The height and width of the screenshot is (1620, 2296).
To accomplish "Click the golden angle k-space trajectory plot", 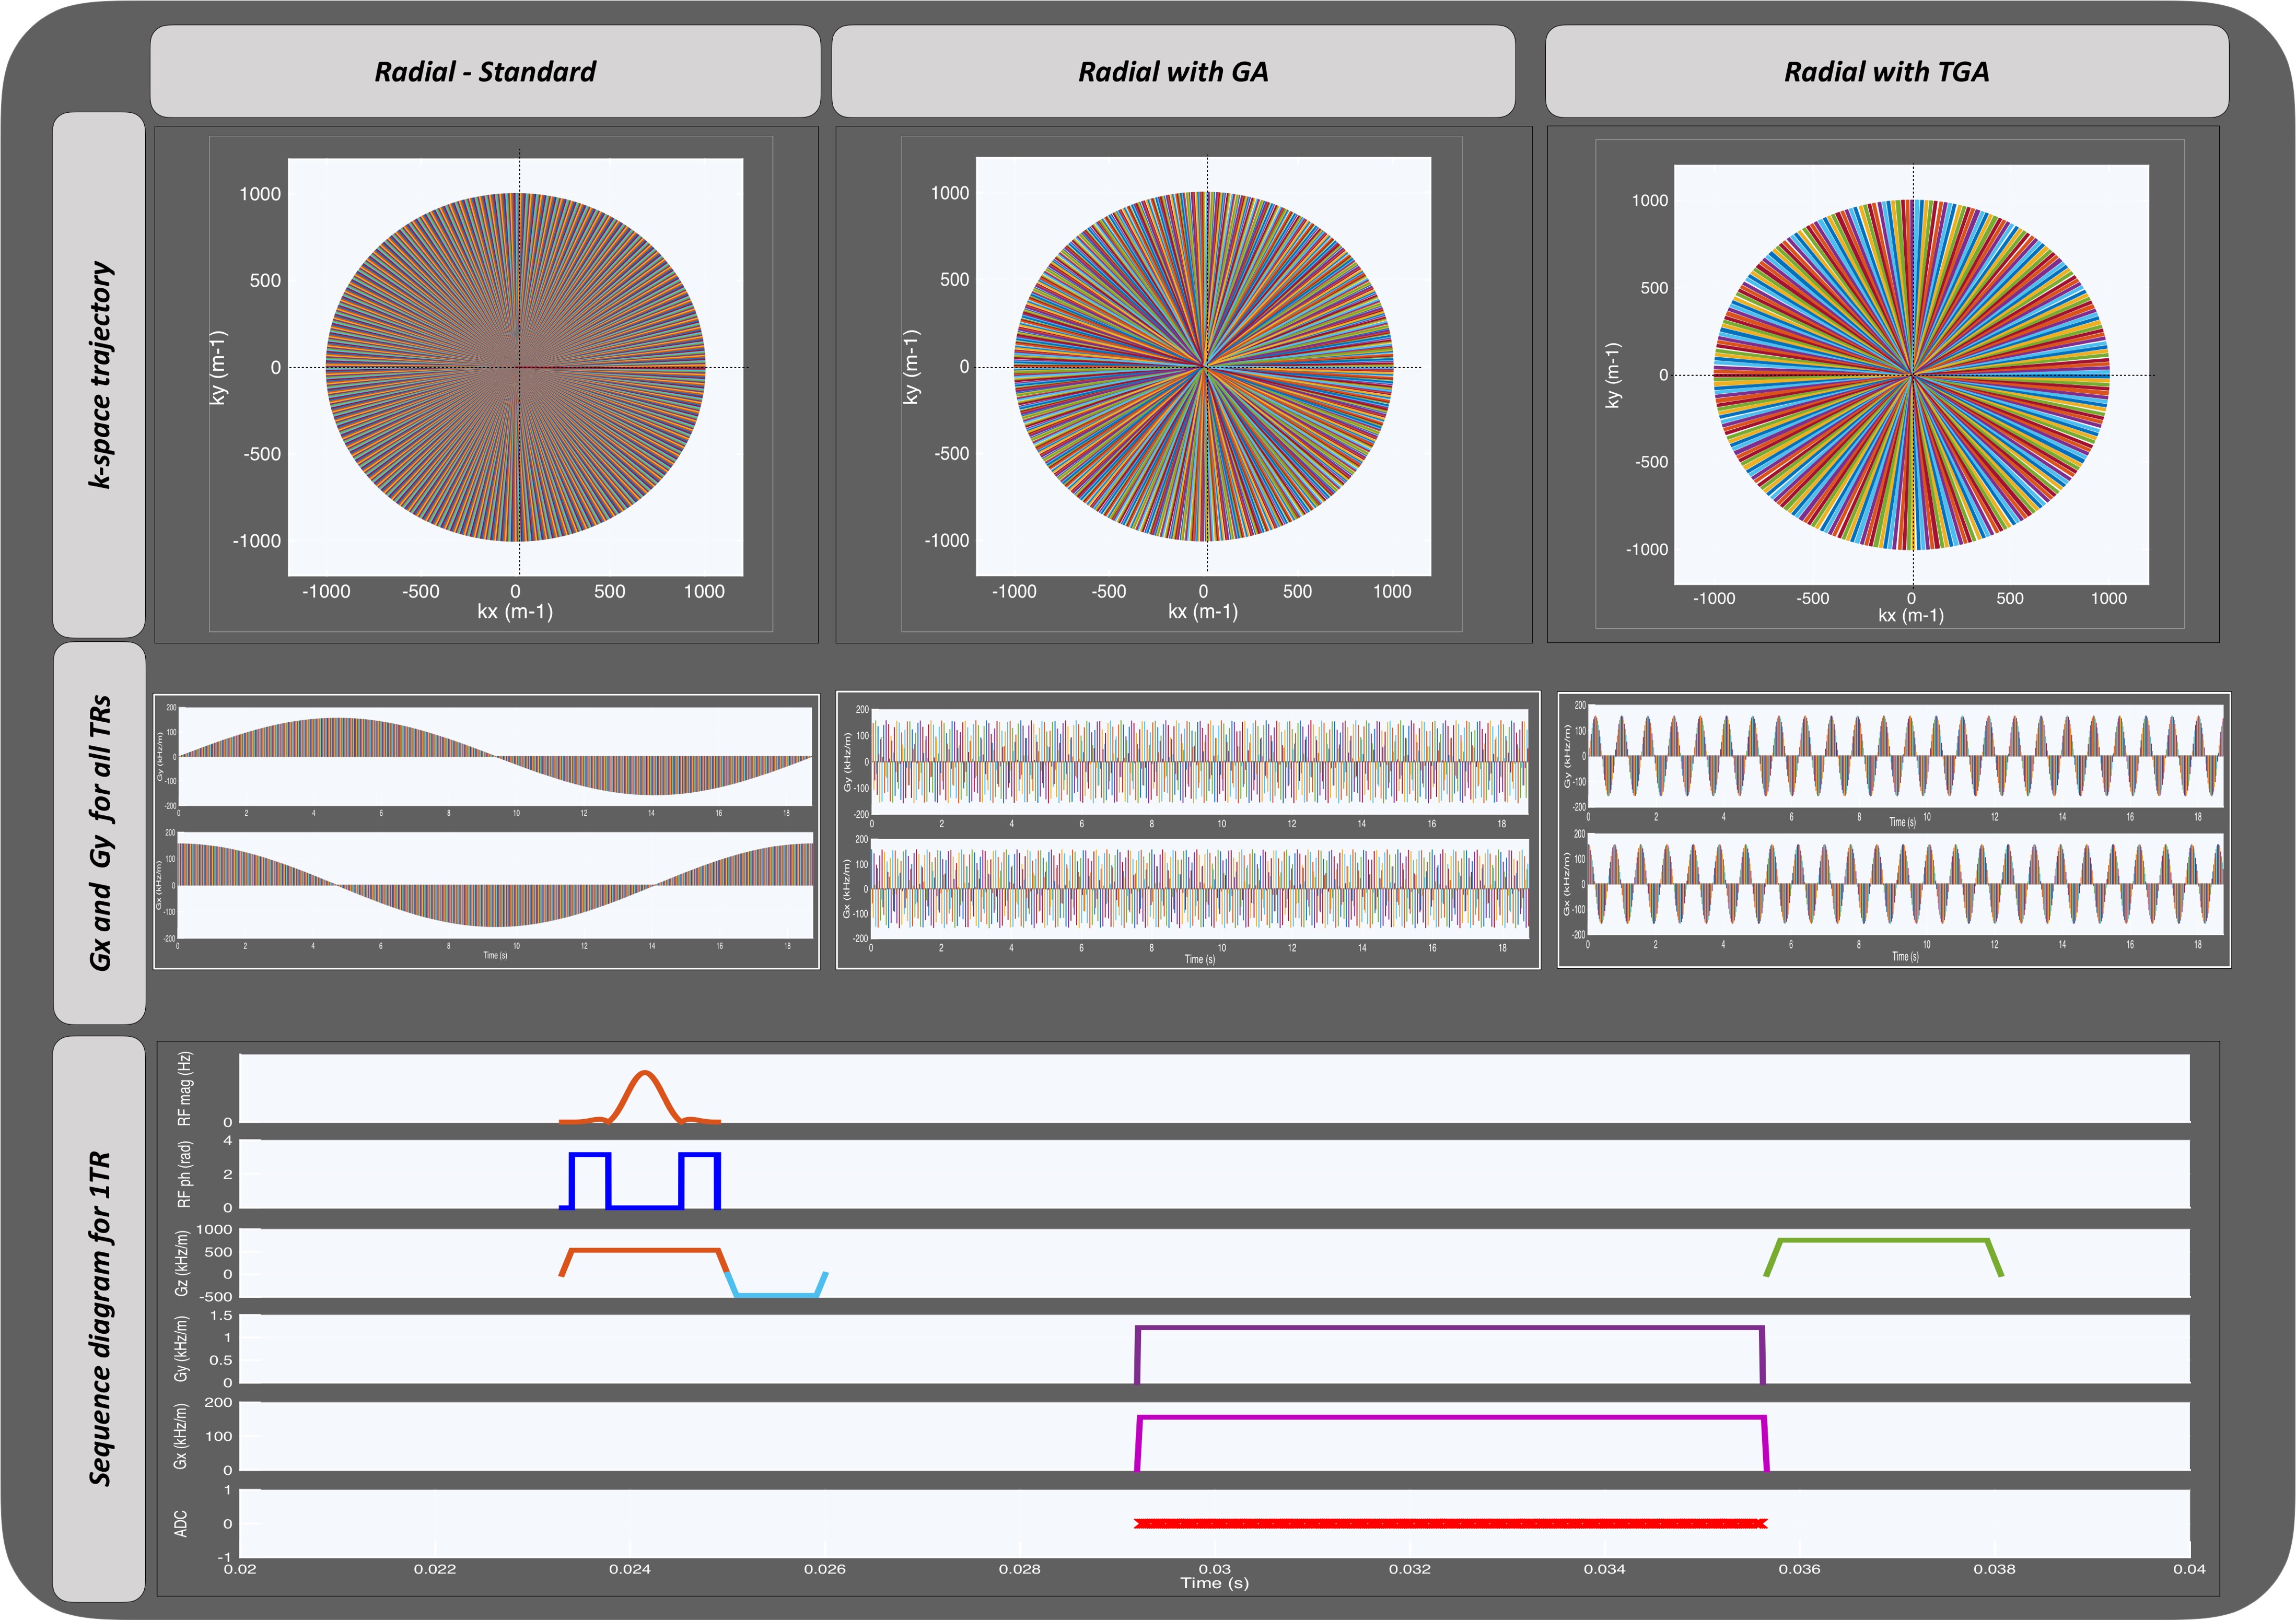I will coord(1203,367).
